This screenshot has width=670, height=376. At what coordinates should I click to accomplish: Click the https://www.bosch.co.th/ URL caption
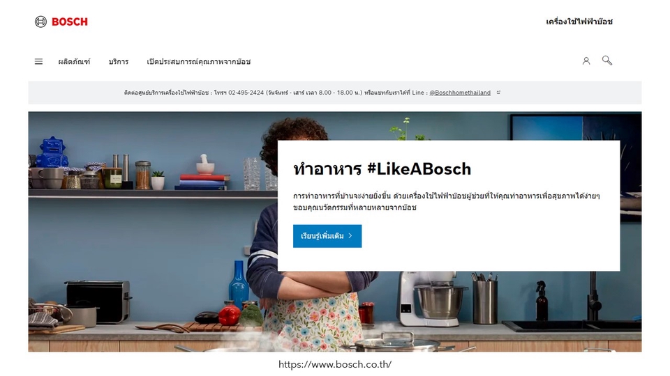335,364
